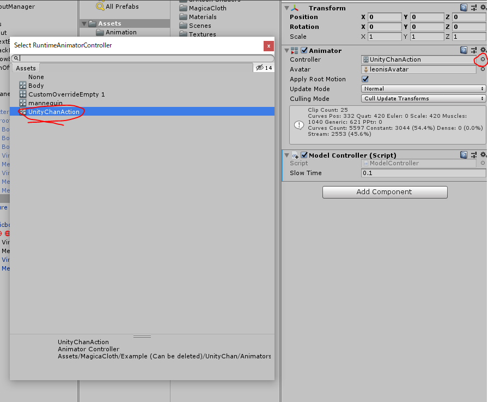
Task: Click the Position X input field
Action: pyautogui.click(x=385, y=17)
